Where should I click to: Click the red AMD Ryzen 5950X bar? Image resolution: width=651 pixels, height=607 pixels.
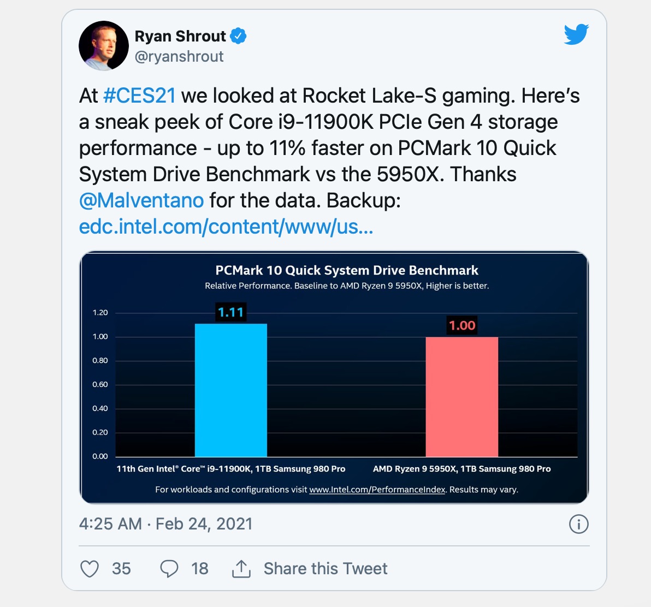click(461, 397)
